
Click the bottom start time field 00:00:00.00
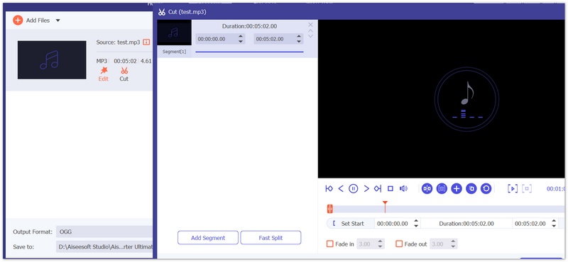[x=393, y=224]
